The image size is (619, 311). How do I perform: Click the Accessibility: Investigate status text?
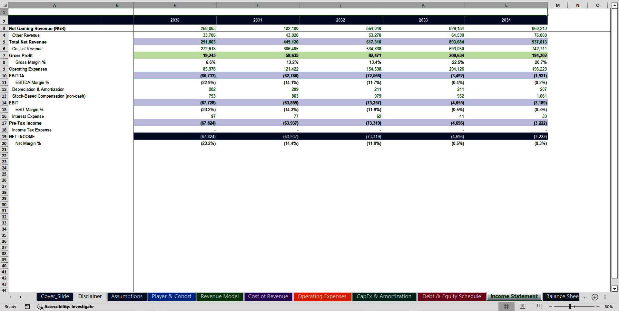click(69, 306)
